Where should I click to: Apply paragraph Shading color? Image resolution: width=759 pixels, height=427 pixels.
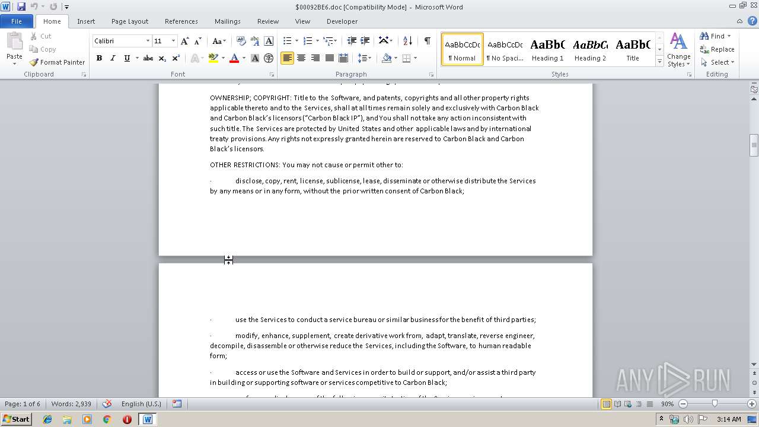tap(387, 58)
